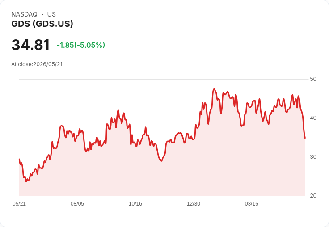329x227 pixels.
Task: Click the 10/16 date axis label
Action: click(135, 203)
